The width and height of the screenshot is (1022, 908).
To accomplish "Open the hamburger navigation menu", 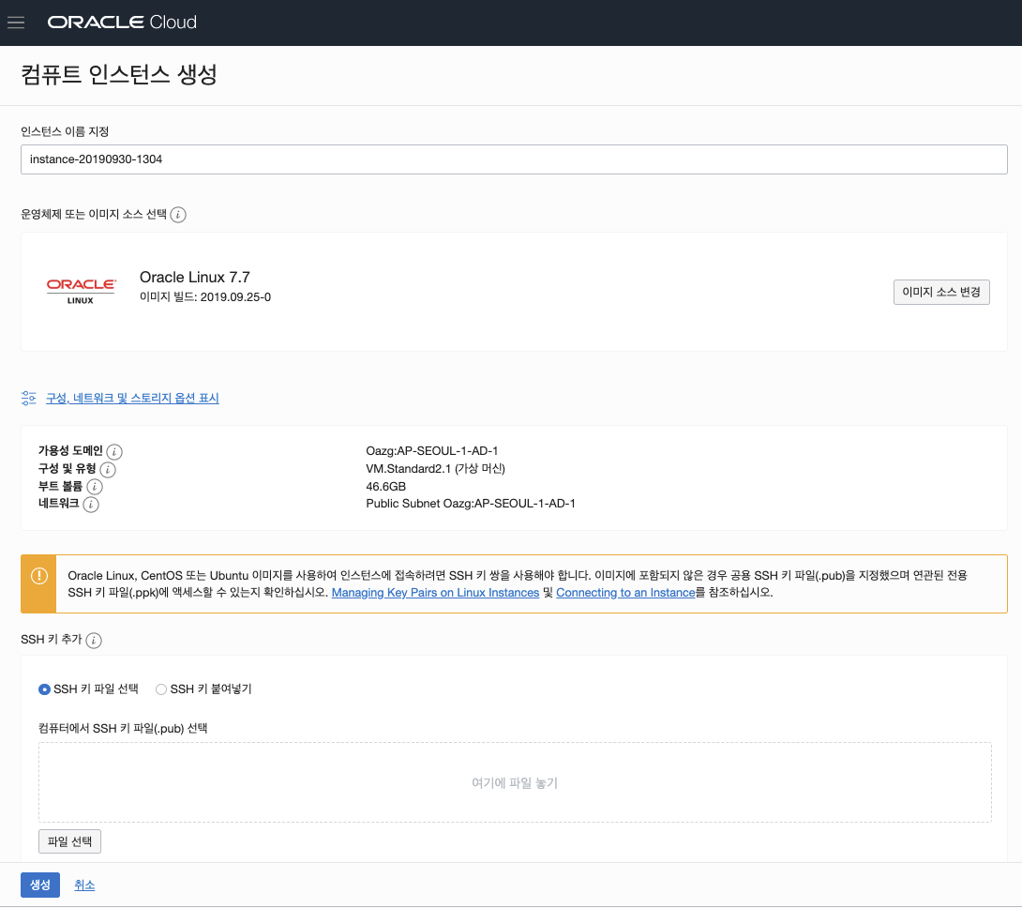I will 16,23.
